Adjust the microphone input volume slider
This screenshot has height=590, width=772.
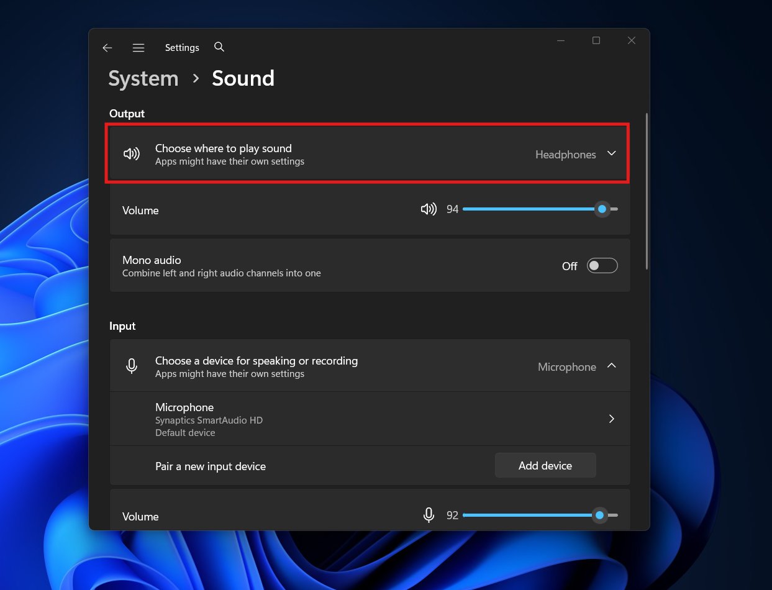click(x=538, y=515)
